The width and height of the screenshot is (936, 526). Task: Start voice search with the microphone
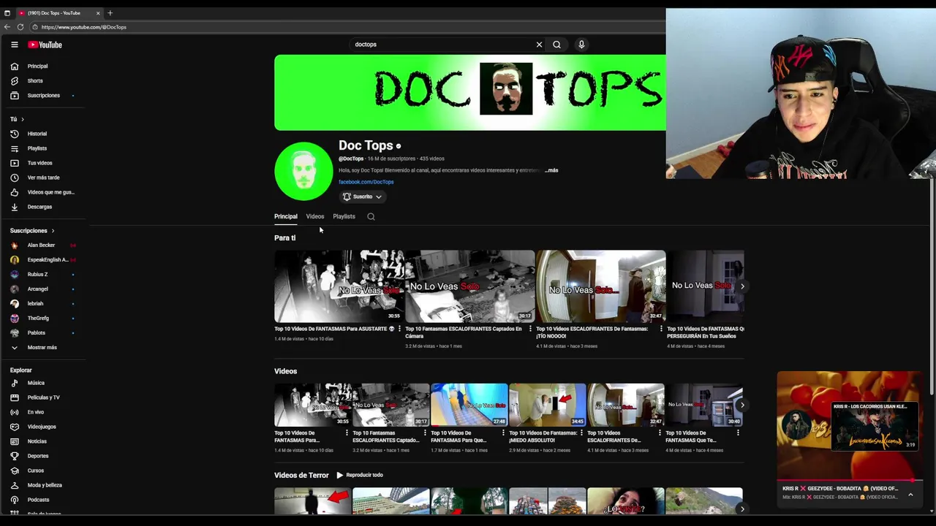[581, 45]
